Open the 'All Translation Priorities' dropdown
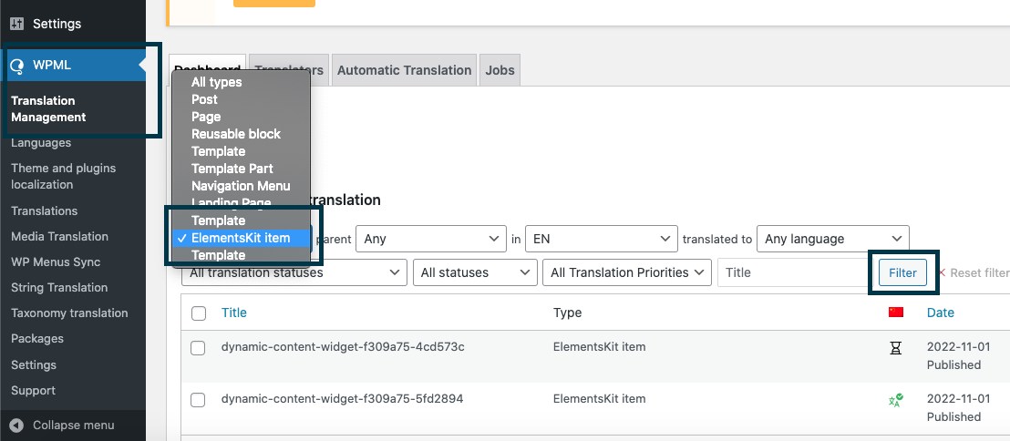 pyautogui.click(x=627, y=272)
